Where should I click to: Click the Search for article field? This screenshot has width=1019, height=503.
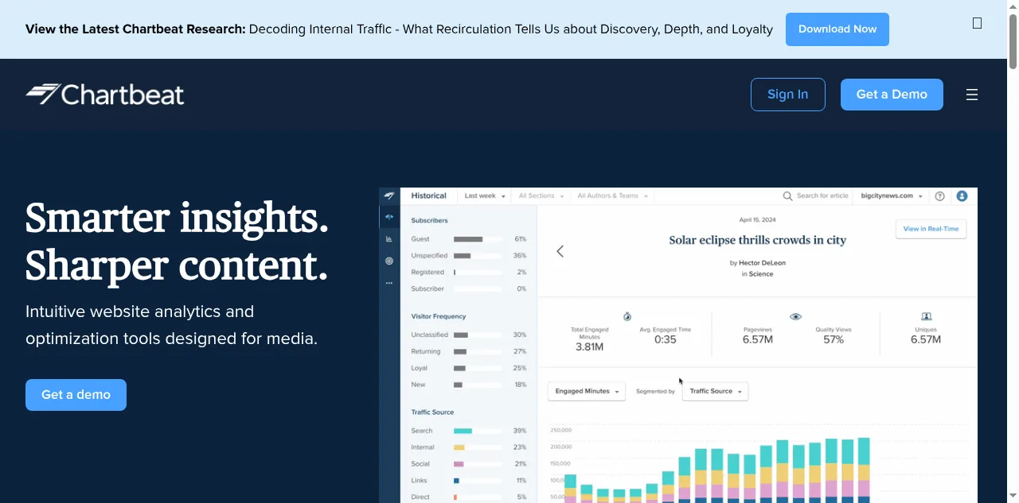tap(822, 195)
